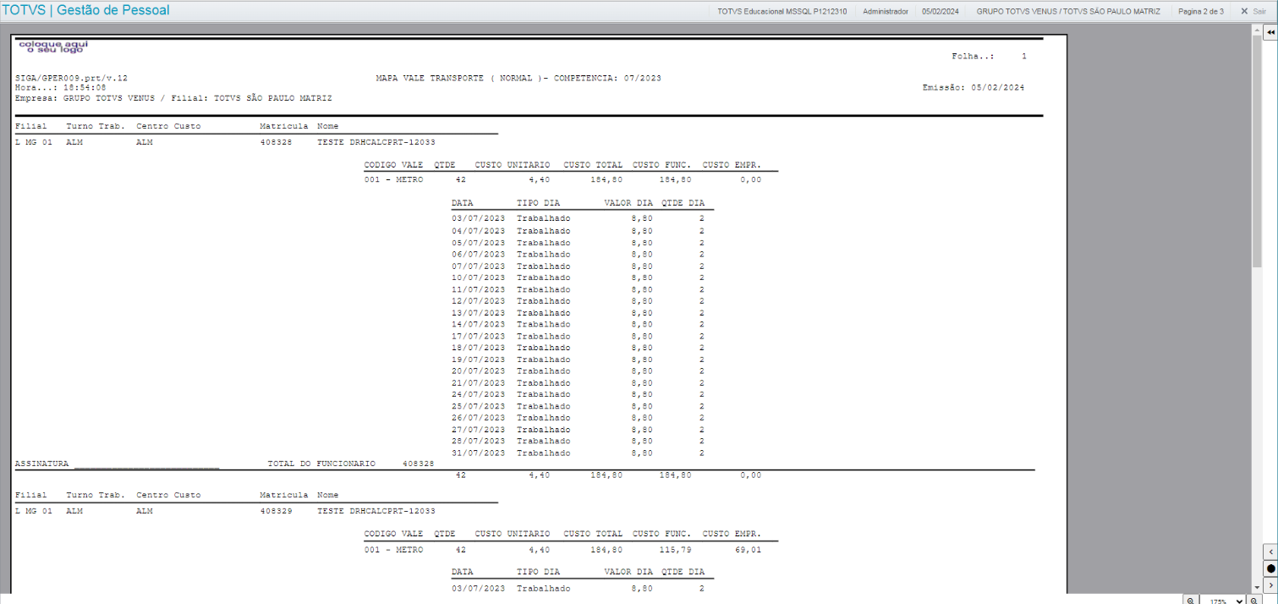The height and width of the screenshot is (604, 1278).
Task: Click the '26/07/2023' date row
Action: [578, 418]
